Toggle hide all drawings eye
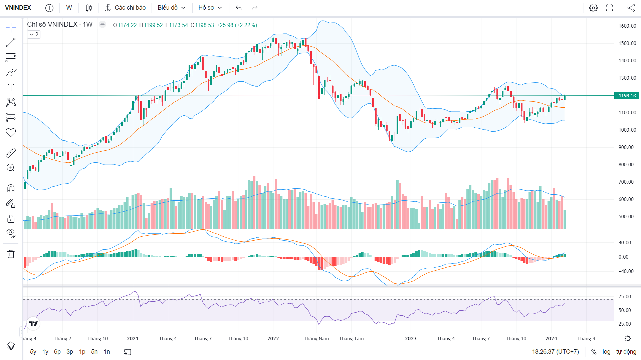 click(11, 233)
